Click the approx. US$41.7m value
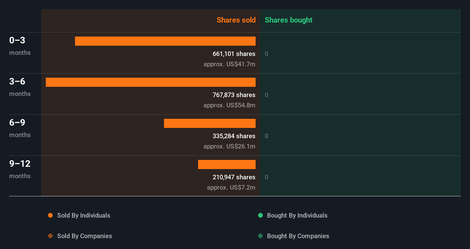Image resolution: width=470 pixels, height=249 pixels. tap(229, 64)
